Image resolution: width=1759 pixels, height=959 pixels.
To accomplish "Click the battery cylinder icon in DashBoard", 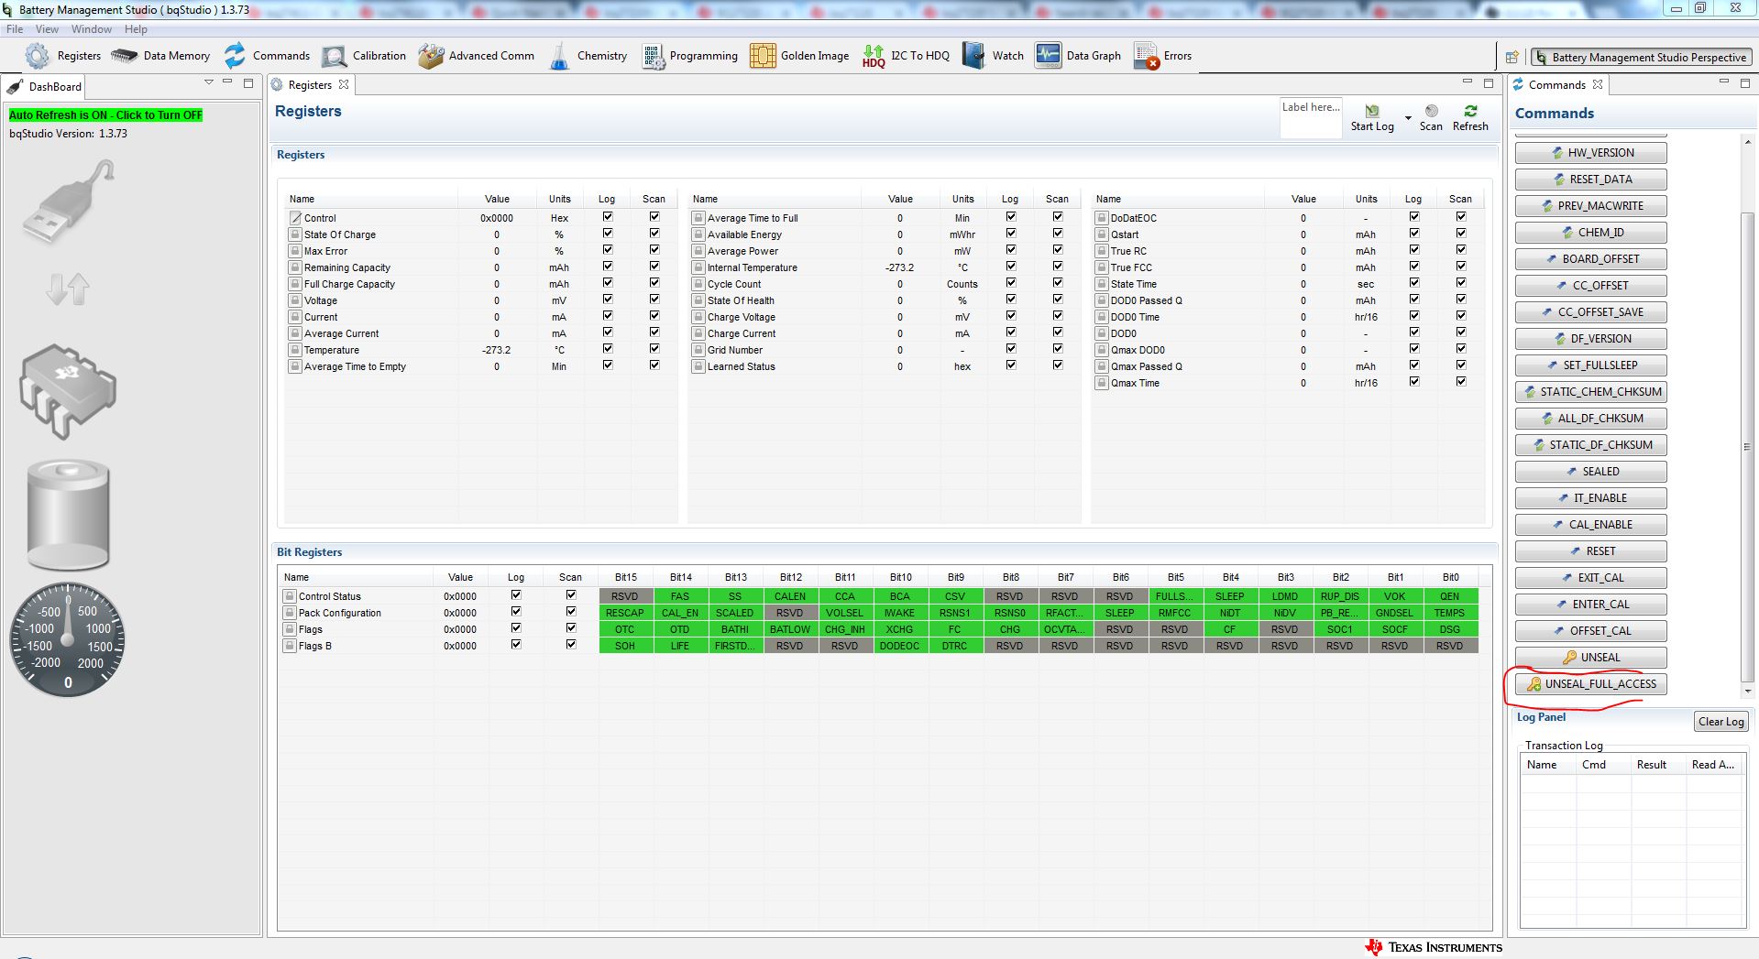I will point(69,516).
